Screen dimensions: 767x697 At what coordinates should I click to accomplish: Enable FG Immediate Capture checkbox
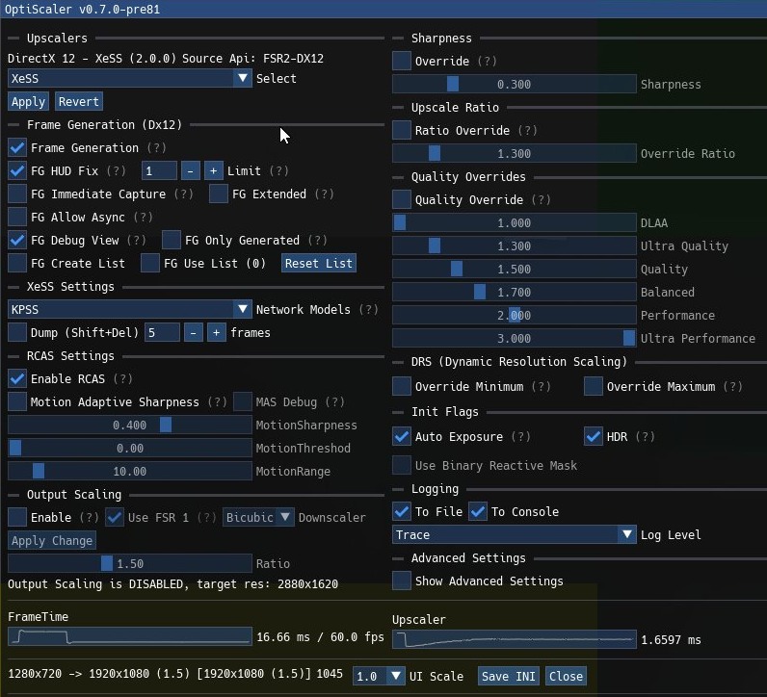click(17, 194)
